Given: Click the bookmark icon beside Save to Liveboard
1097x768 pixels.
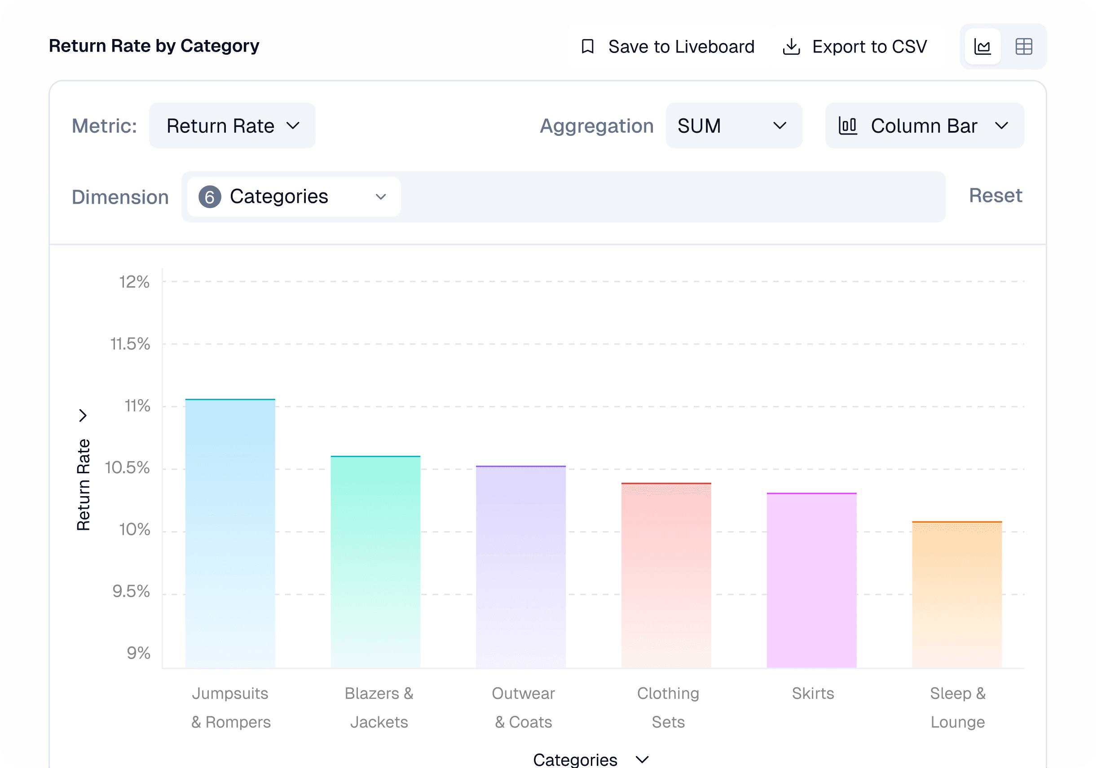Looking at the screenshot, I should 587,46.
